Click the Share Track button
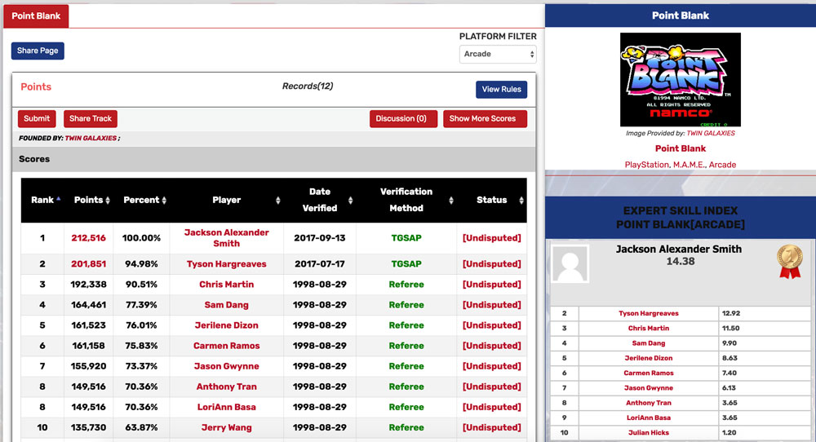Screen dimensions: 816x442 click(x=91, y=118)
